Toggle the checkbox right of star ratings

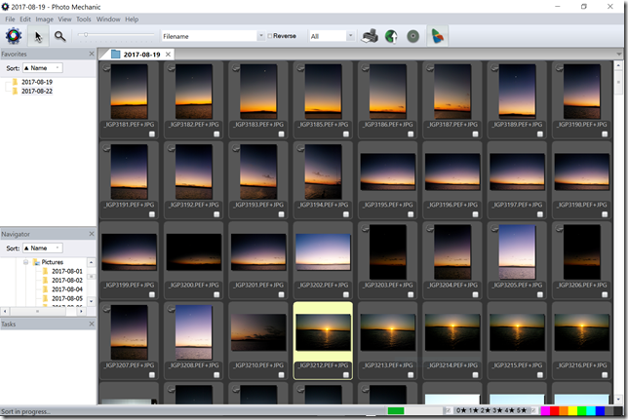[533, 410]
